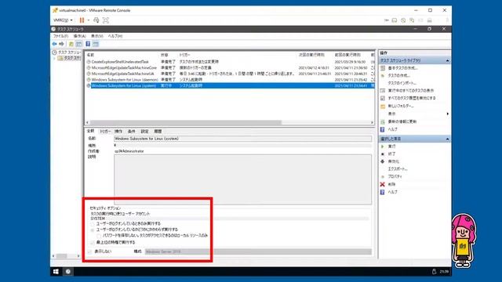This screenshot has height=282, width=502.
Task: Enter full screen mode in VMware toolbar
Action: [x=106, y=20]
